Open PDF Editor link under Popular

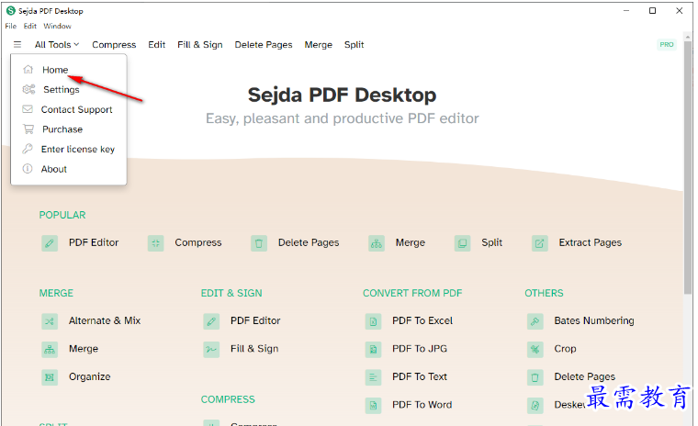click(x=94, y=242)
